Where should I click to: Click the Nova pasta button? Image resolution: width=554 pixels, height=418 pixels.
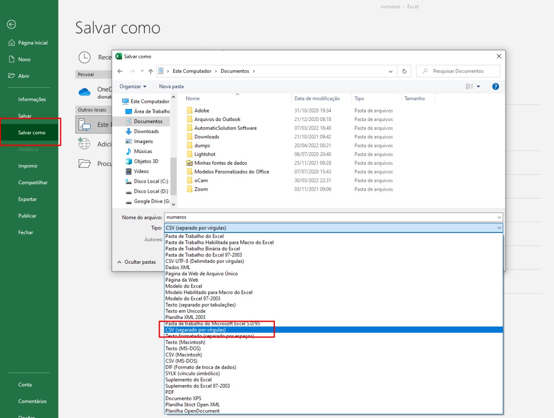(171, 86)
